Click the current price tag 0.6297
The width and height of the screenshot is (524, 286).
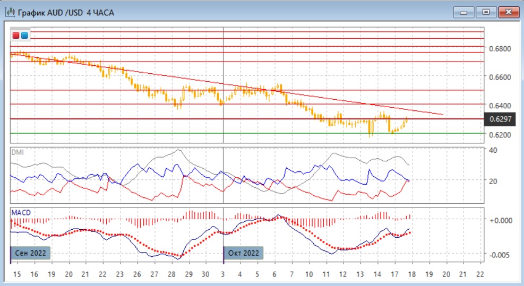500,119
